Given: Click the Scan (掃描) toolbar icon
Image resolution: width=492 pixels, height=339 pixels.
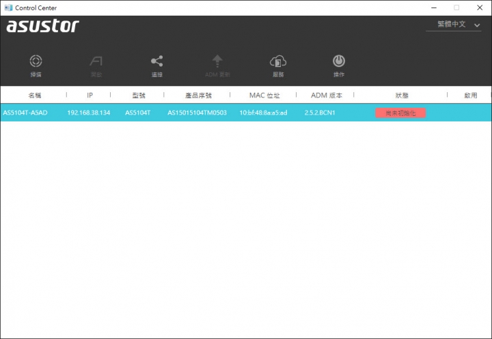Looking at the screenshot, I should (x=36, y=61).
